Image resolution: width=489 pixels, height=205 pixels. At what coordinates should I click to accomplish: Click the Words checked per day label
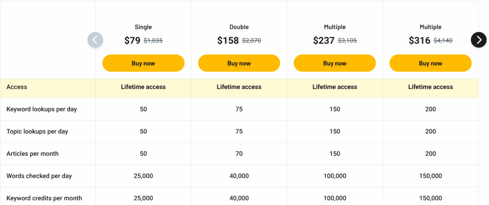(x=39, y=176)
